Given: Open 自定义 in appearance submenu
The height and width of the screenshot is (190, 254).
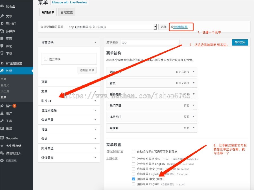Looking at the screenshot, I should pos(5,85).
